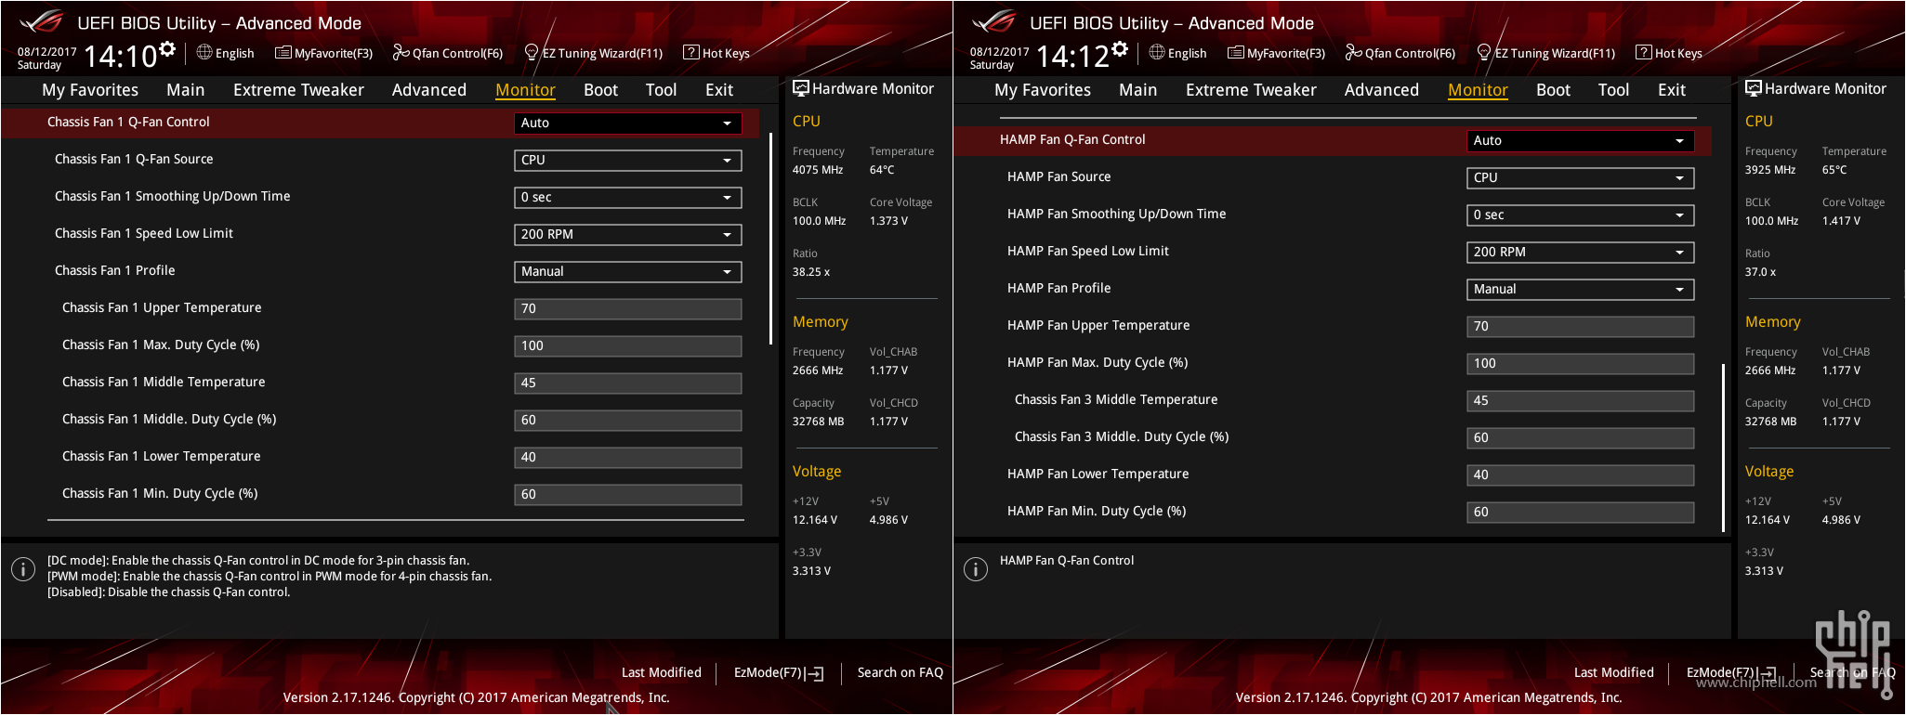Open MyFavorite(F3) in the right window

click(1277, 53)
